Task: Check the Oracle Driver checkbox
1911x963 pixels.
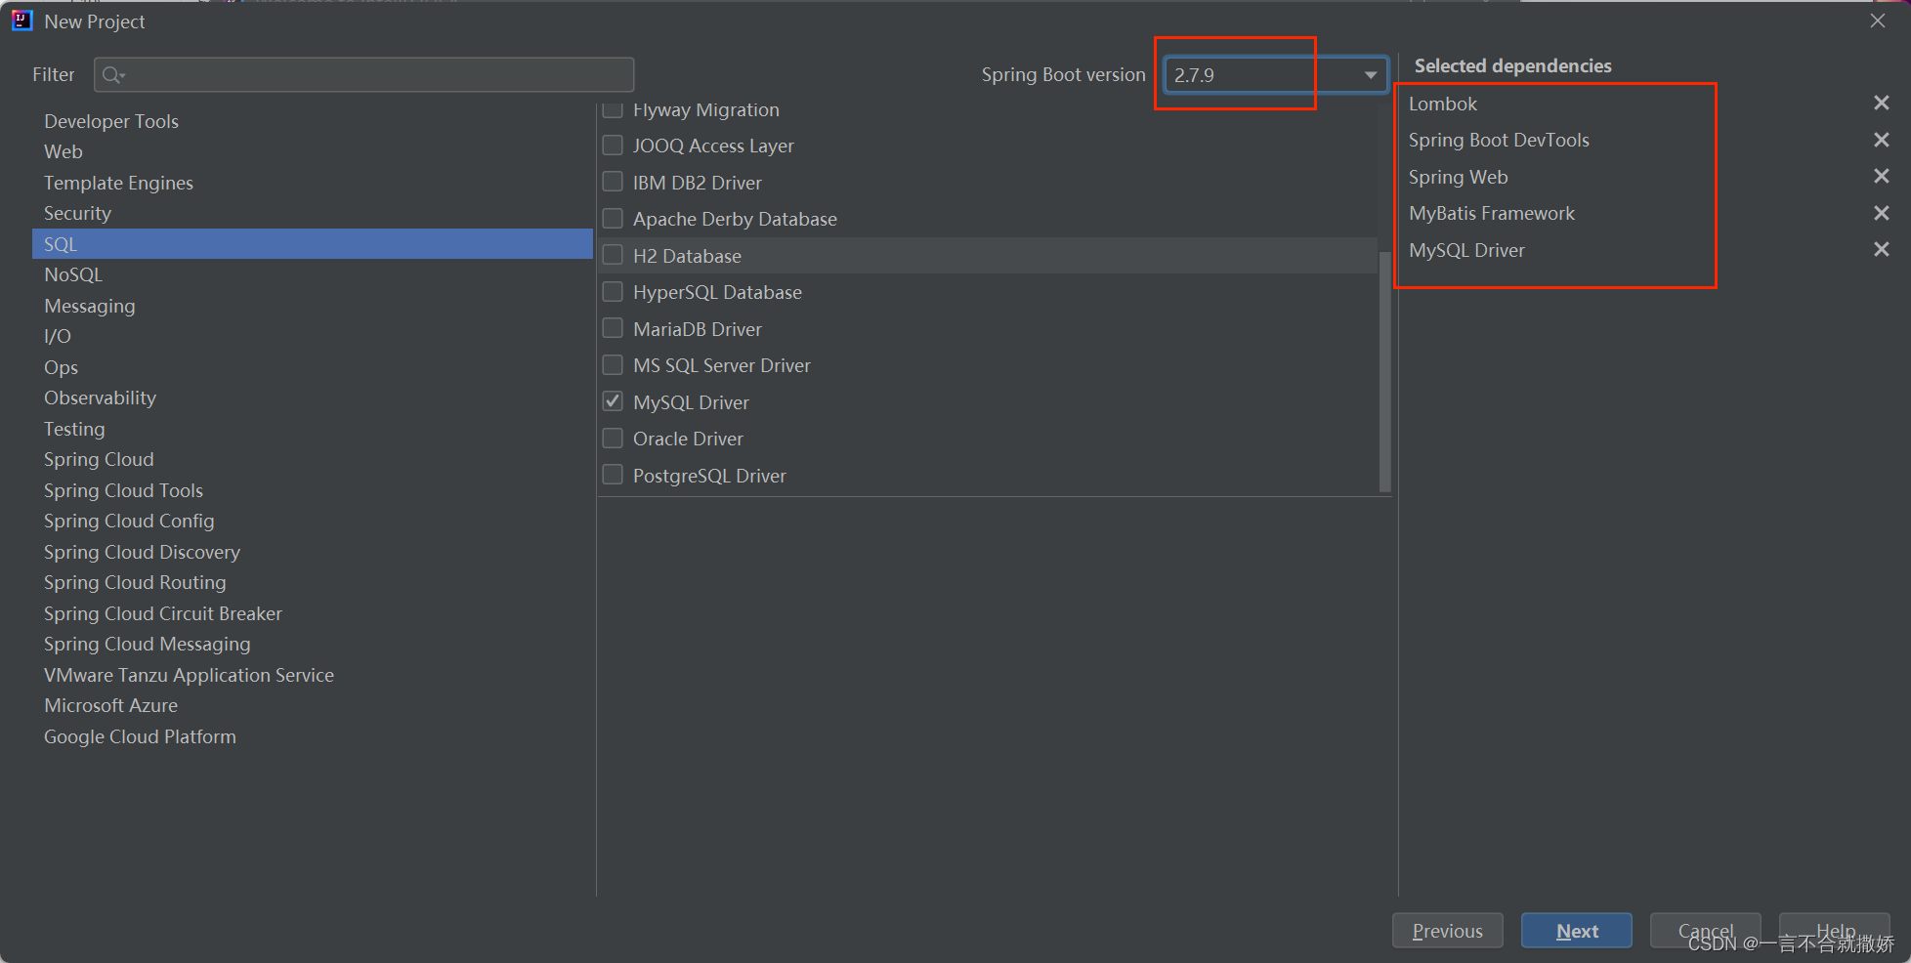Action: pos(613,438)
